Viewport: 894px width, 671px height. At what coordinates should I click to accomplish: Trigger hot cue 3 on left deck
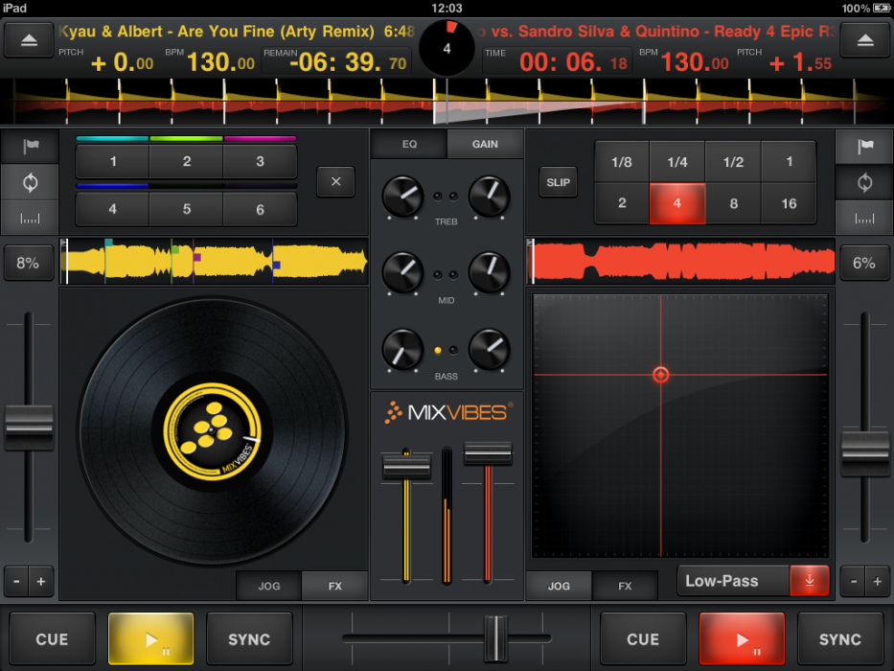pos(260,161)
